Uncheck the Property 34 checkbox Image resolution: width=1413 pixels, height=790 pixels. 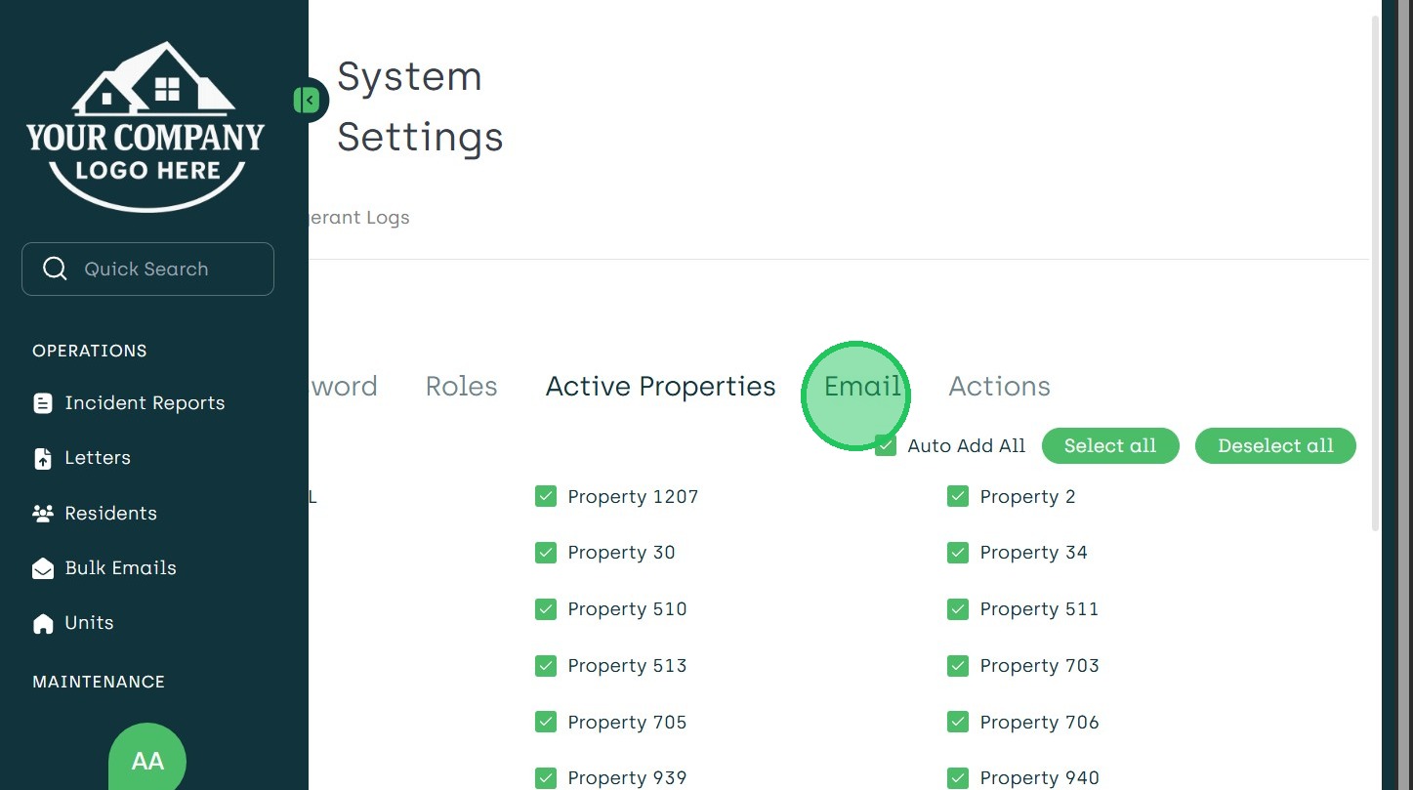(x=958, y=553)
